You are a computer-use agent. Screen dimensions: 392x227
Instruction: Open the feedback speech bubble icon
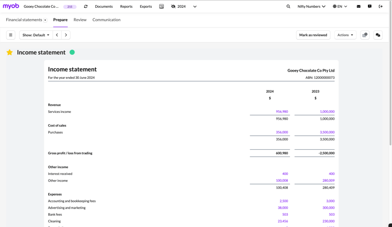pos(370,7)
